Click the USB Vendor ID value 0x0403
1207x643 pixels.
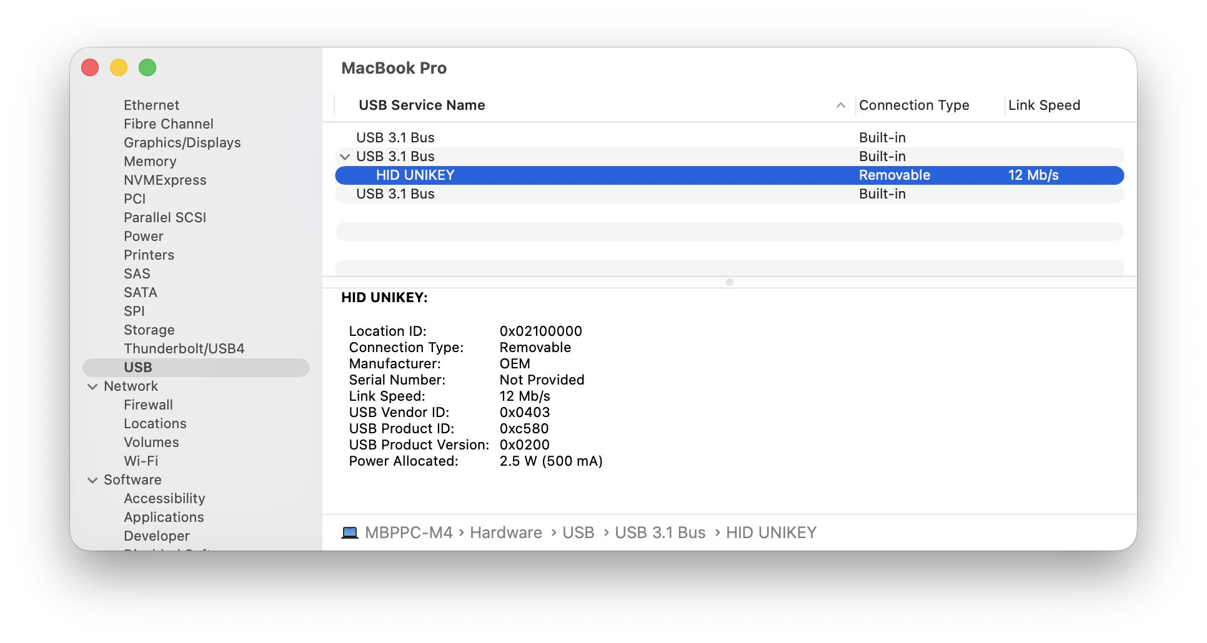point(525,412)
